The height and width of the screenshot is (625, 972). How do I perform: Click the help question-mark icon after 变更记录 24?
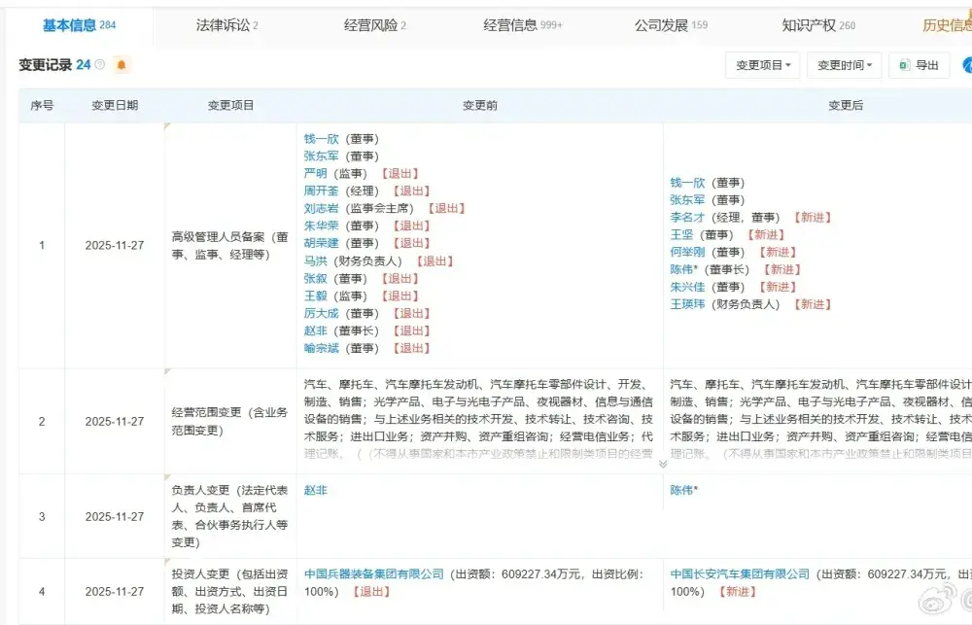pyautogui.click(x=100, y=65)
